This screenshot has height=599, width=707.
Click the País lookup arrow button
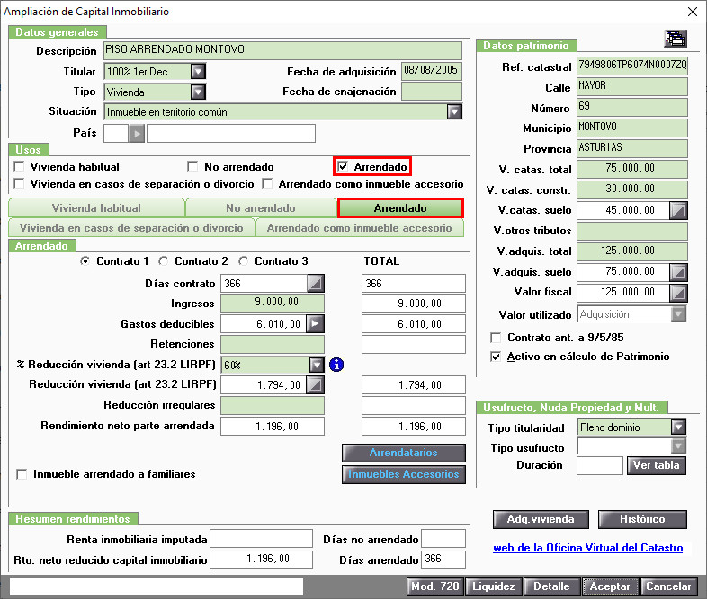click(137, 134)
